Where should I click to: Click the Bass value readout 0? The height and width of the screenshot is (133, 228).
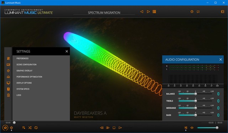pyautogui.click(x=218, y=115)
